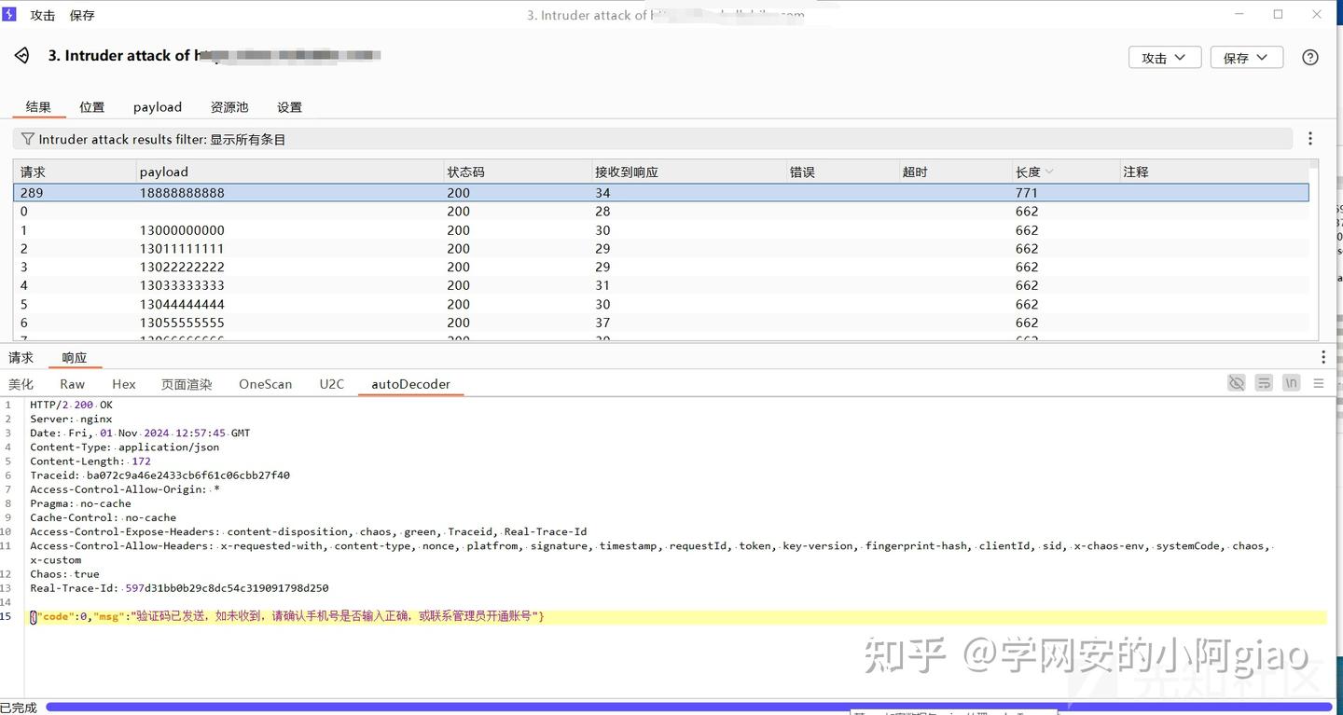Switch to the OneScan tab
Screen dimensions: 1343x715
(x=265, y=383)
